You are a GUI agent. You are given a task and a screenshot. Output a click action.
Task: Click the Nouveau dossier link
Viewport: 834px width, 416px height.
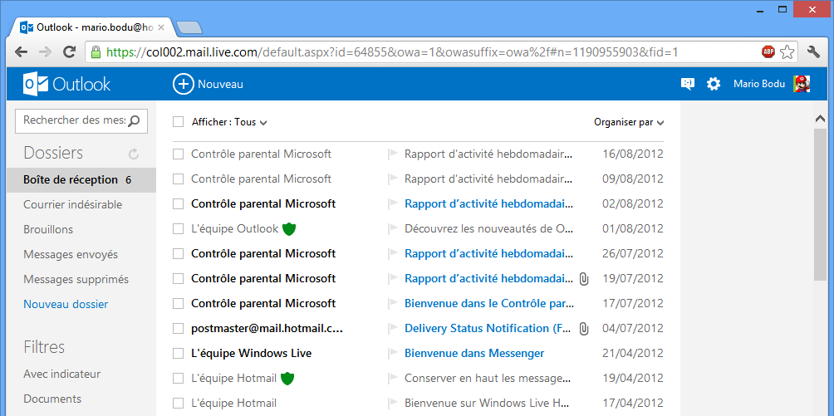(66, 304)
